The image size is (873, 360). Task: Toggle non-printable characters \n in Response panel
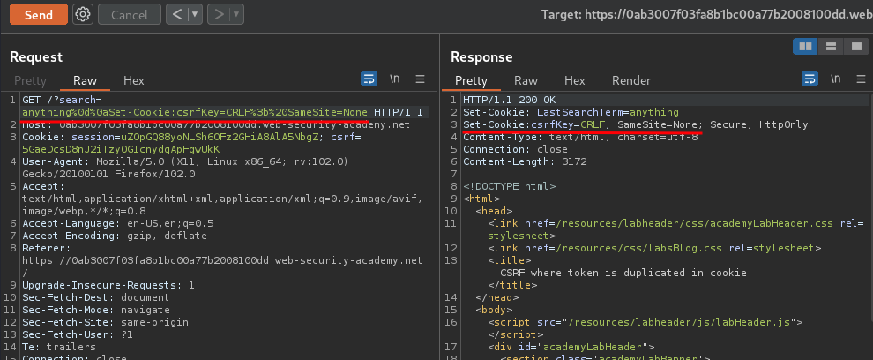(x=836, y=79)
